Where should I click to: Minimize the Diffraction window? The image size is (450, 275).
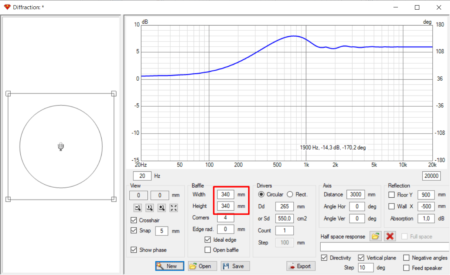[x=396, y=7]
